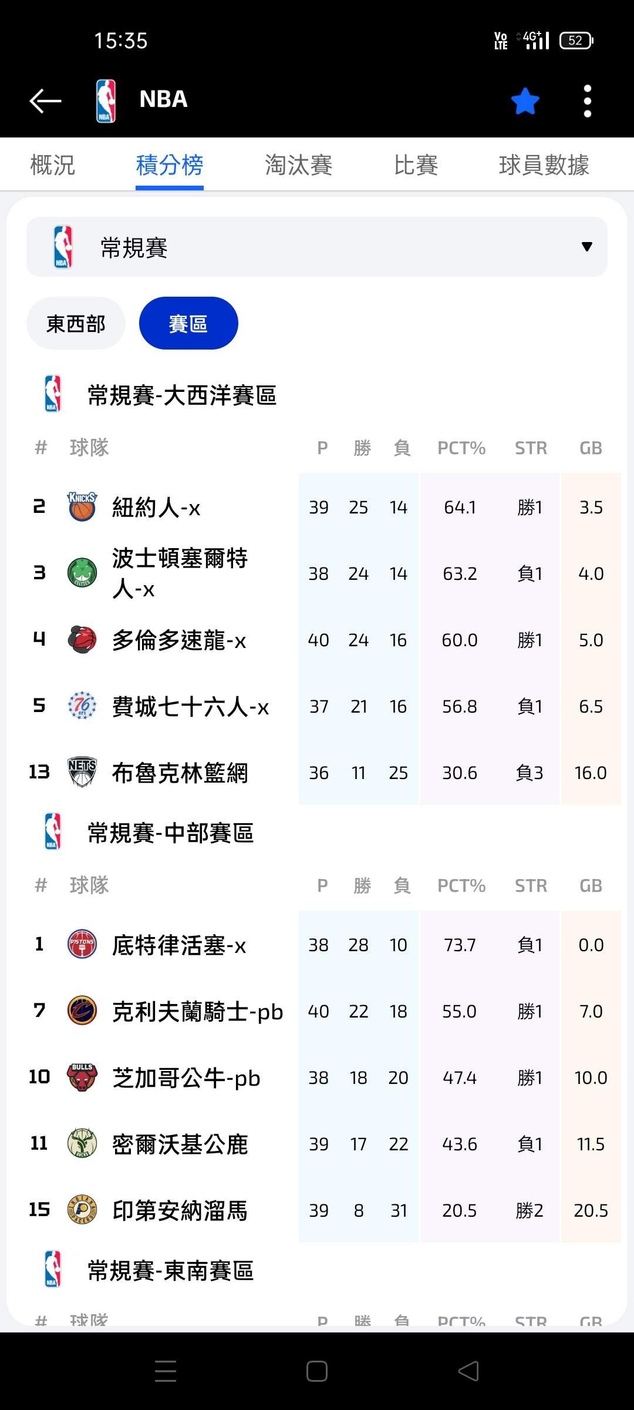Tap the New York Knicks logo
This screenshot has height=1410, width=634.
pos(82,507)
